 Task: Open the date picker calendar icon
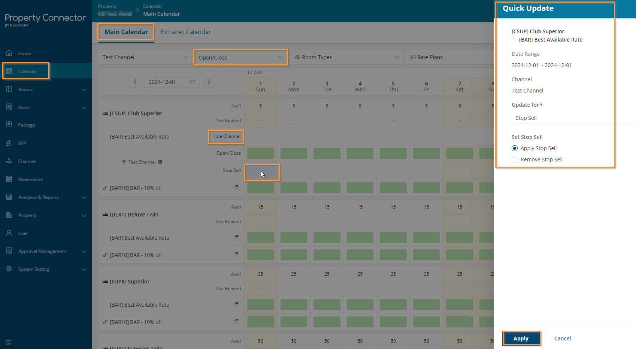[x=193, y=82]
